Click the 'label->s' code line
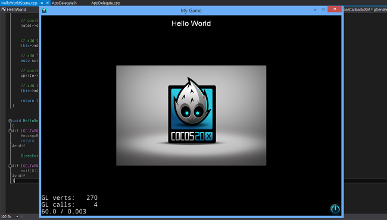Image resolution: width=387 pixels, height=220 pixels. pos(29,26)
